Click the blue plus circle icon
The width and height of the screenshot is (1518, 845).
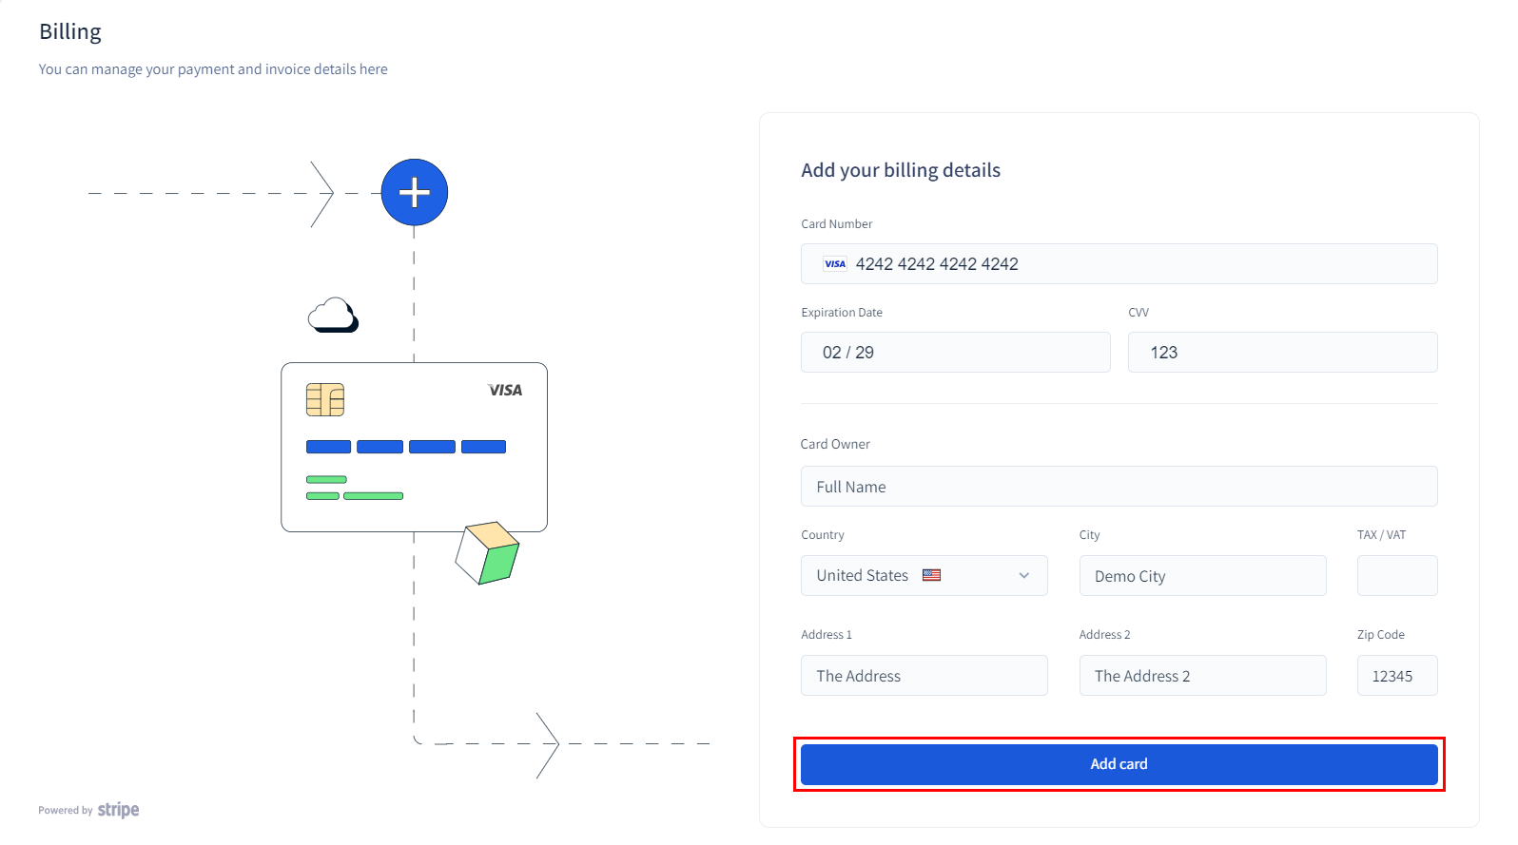tap(414, 192)
